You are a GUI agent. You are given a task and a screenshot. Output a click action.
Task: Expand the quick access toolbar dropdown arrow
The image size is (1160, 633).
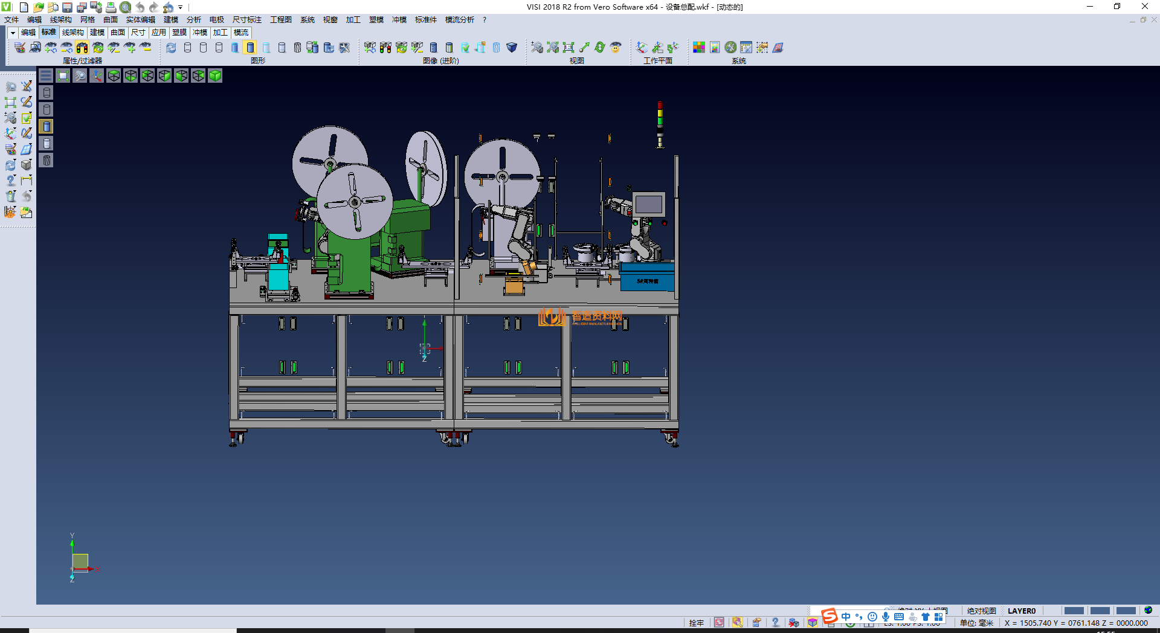click(181, 8)
